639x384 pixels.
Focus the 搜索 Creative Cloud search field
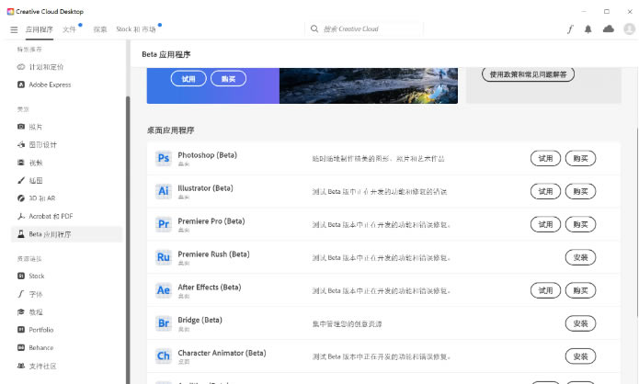364,28
